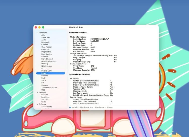Select Printers in the sidebar

[45, 75]
